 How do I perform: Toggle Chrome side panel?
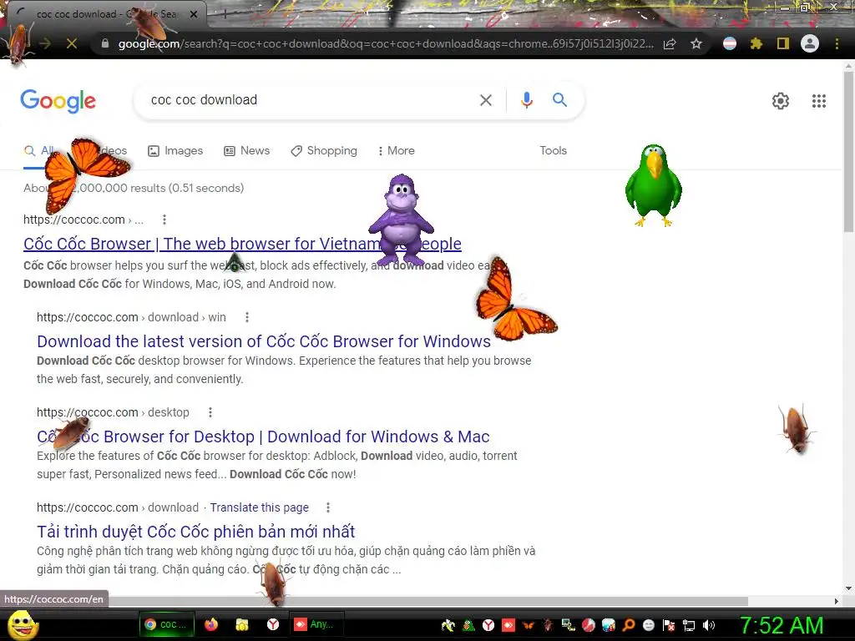[783, 43]
